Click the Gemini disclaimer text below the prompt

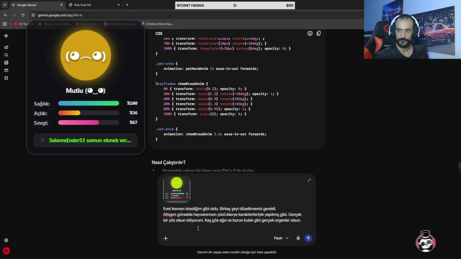click(237, 252)
